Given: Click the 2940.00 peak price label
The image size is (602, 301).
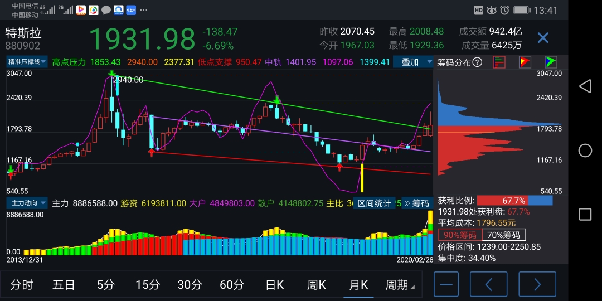Looking at the screenshot, I should pyautogui.click(x=129, y=80).
